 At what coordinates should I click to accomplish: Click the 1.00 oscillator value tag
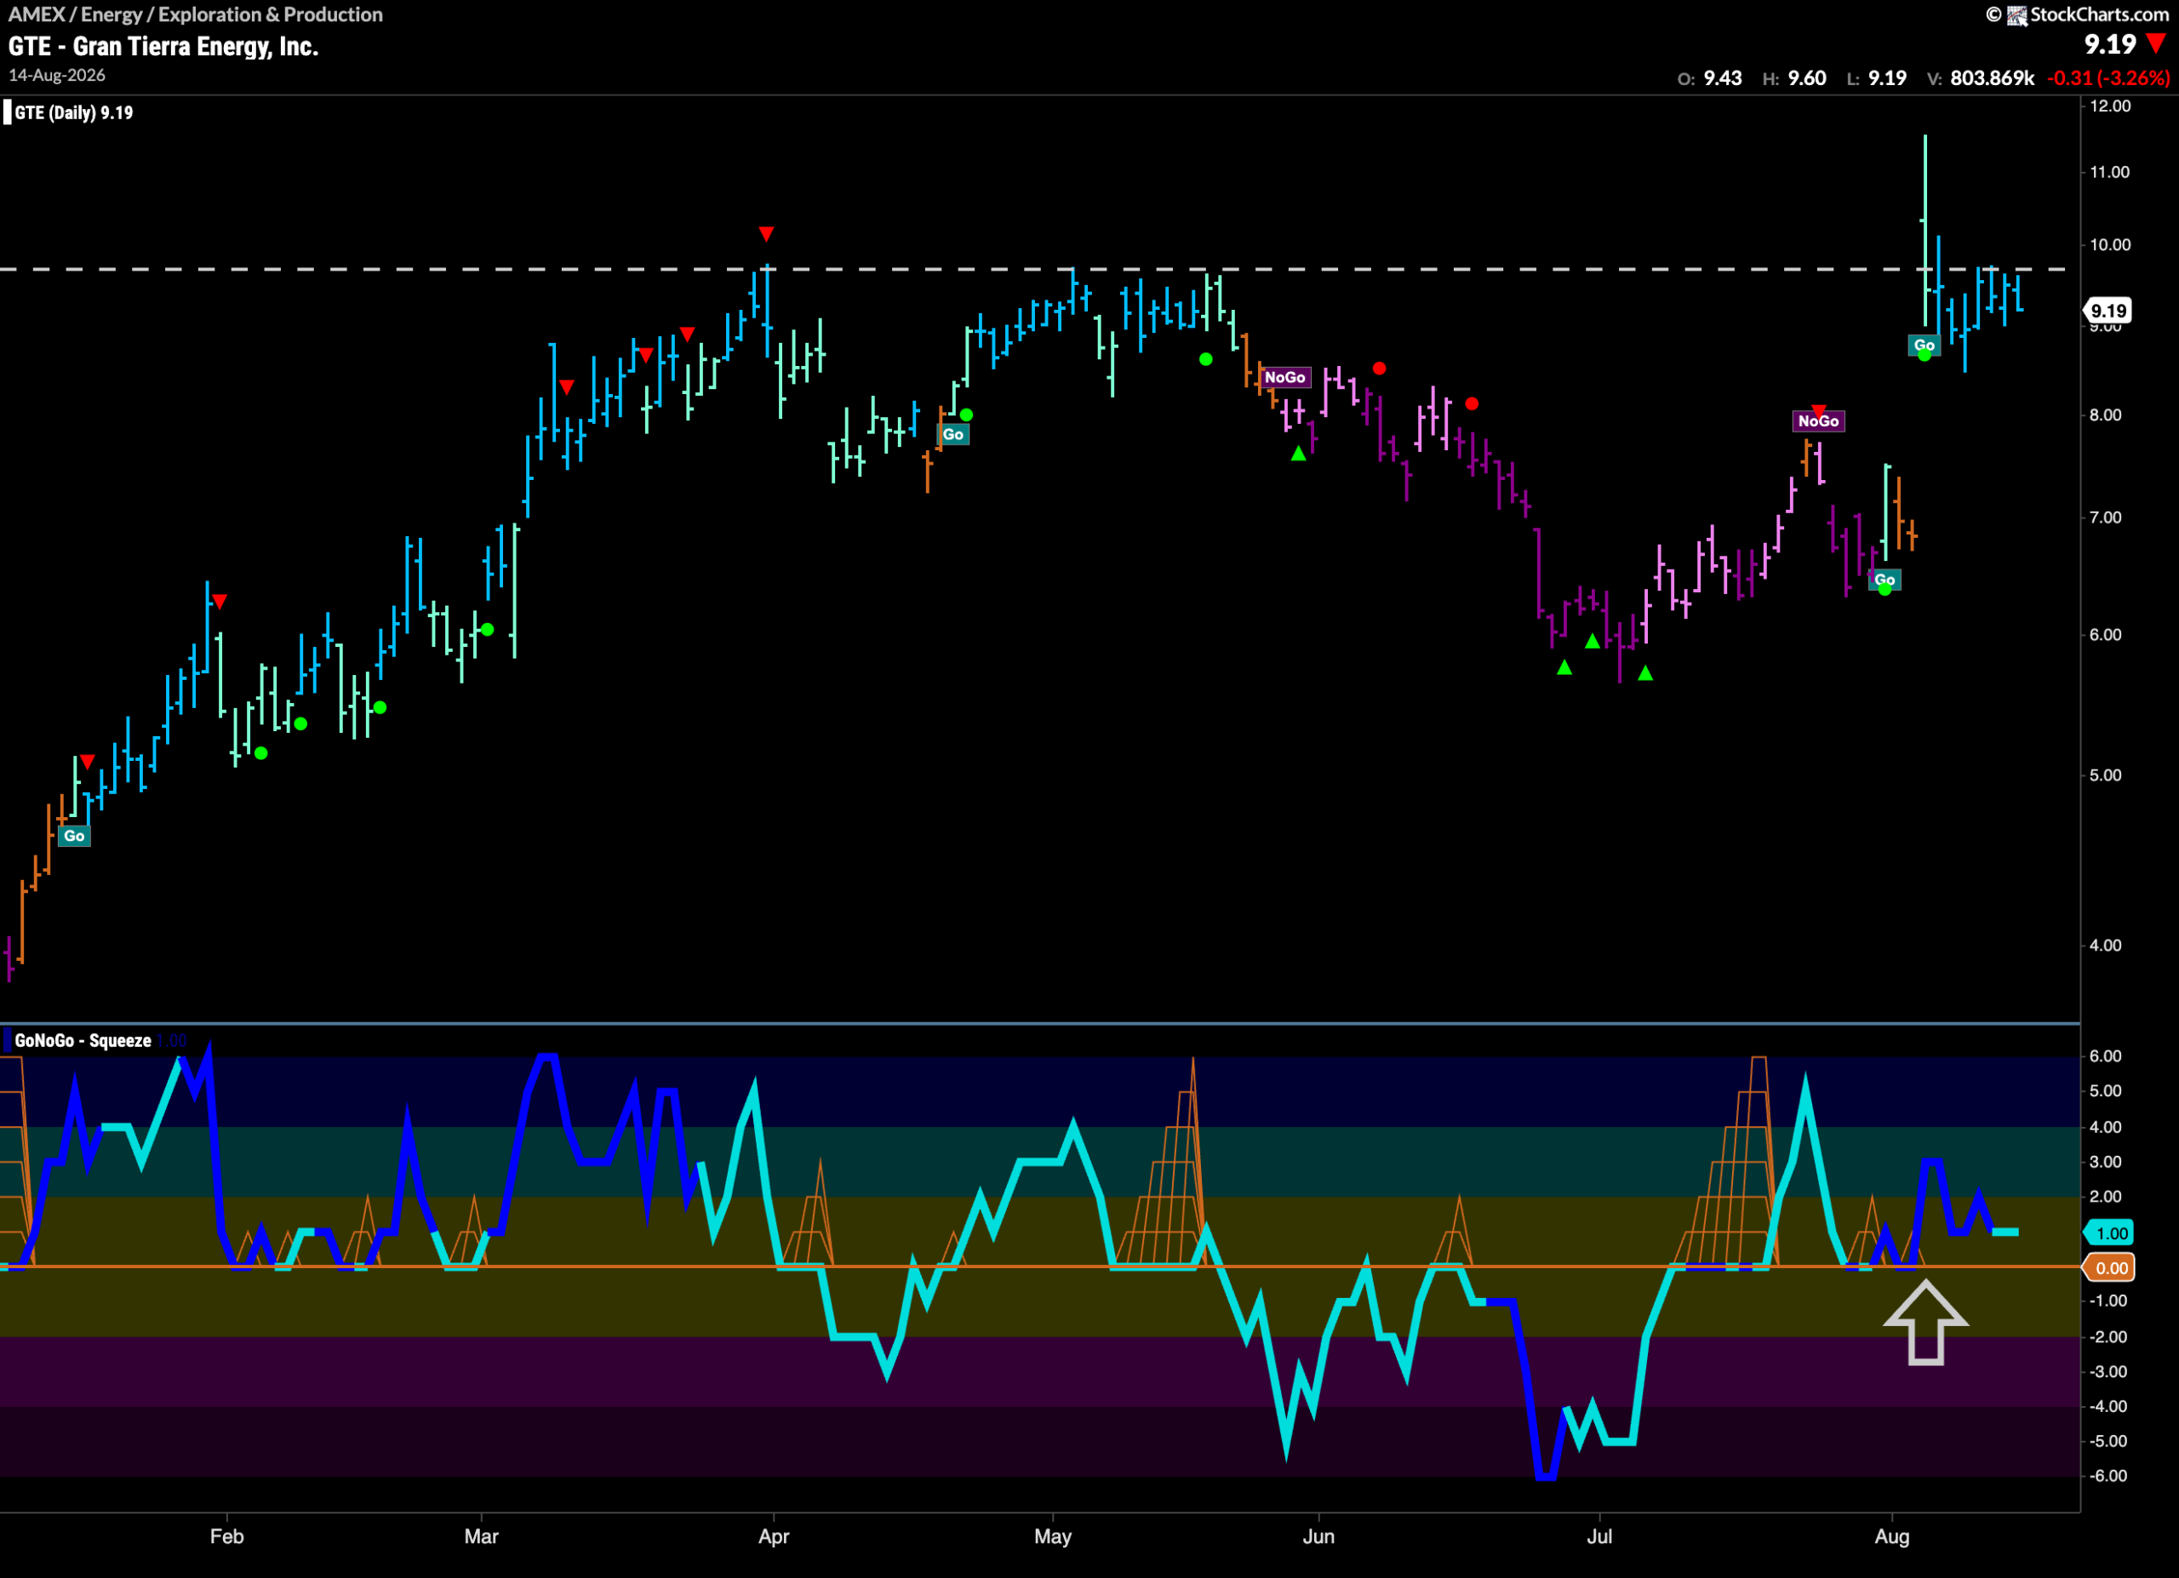(x=2108, y=1233)
